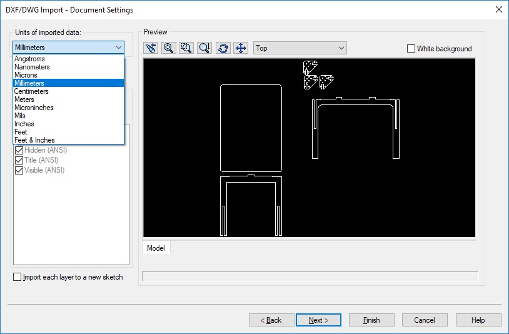Choose Feet from the units list
This screenshot has width=509, height=334.
tap(69, 132)
